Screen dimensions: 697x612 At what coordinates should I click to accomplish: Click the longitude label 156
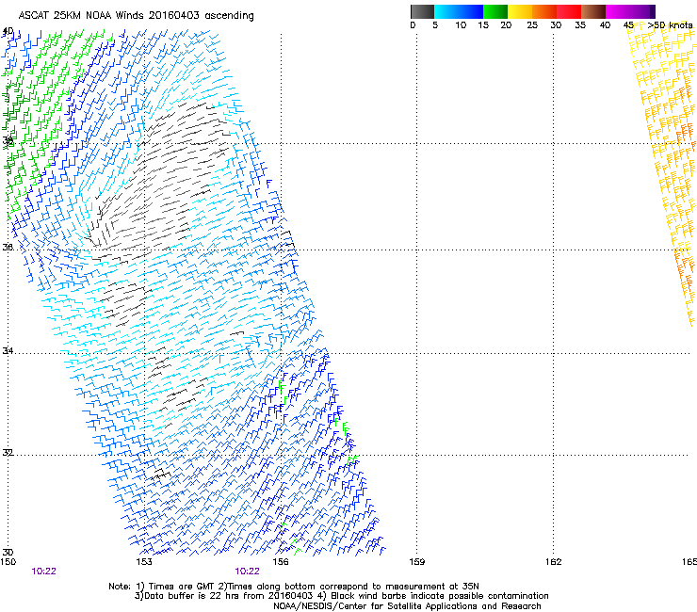click(281, 562)
